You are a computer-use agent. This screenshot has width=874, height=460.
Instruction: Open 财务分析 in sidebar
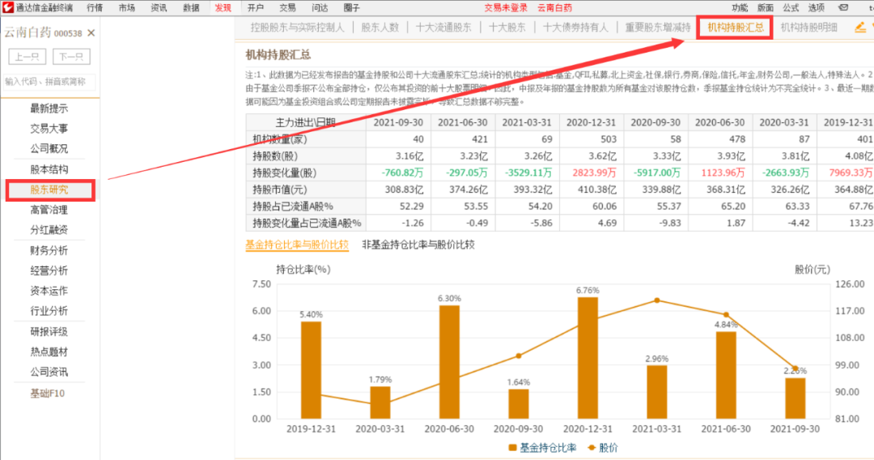[49, 250]
